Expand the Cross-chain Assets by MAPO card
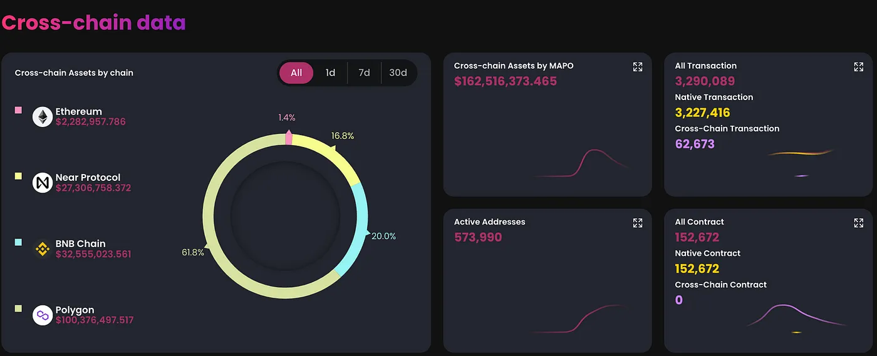 pos(638,67)
